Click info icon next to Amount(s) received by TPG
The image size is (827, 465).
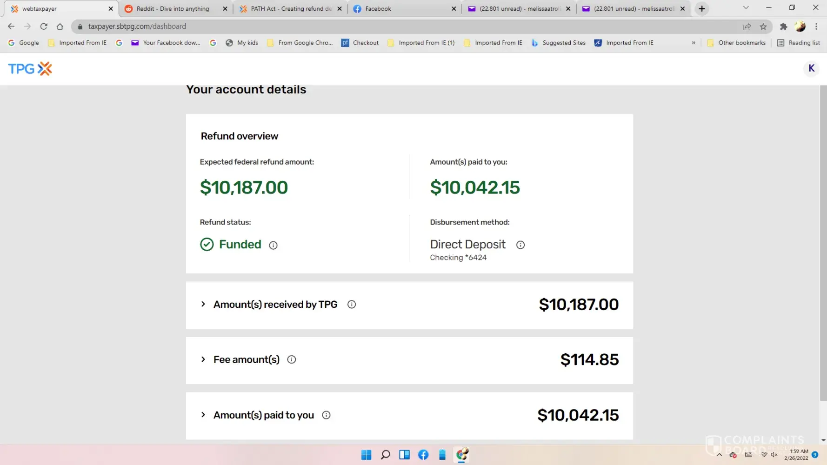[x=351, y=305]
